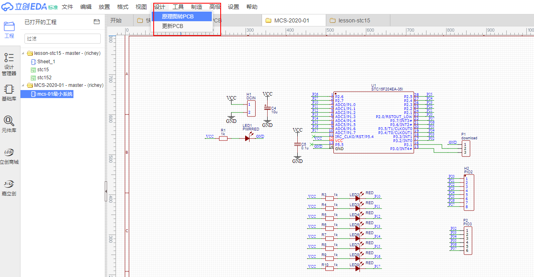The image size is (534, 277).
Task: Click the PCB icon next to stc152
Action: click(33, 78)
